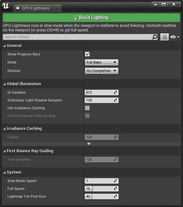Click the Slow Mode Speed slider field
The height and width of the screenshot is (207, 183).
coord(102,181)
